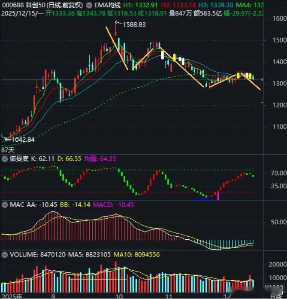The image size is (287, 299).
Task: Click the volume text 量847万
Action: coord(180,13)
